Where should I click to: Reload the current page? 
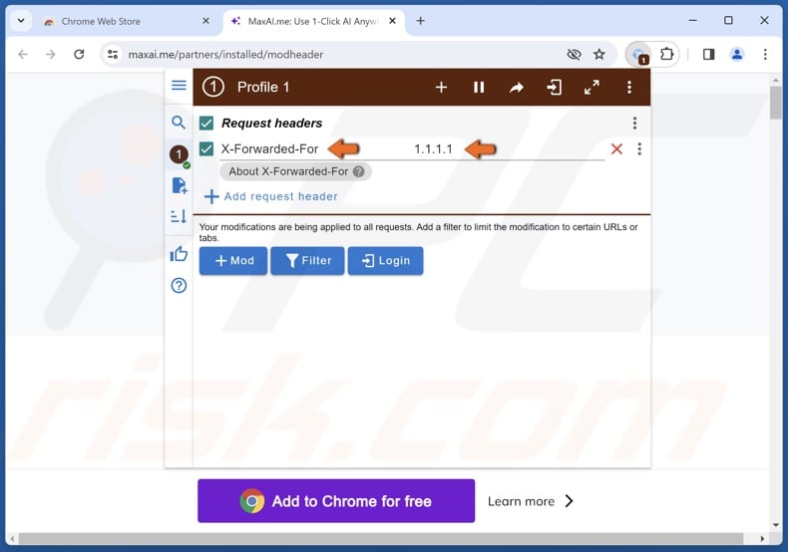[x=79, y=54]
